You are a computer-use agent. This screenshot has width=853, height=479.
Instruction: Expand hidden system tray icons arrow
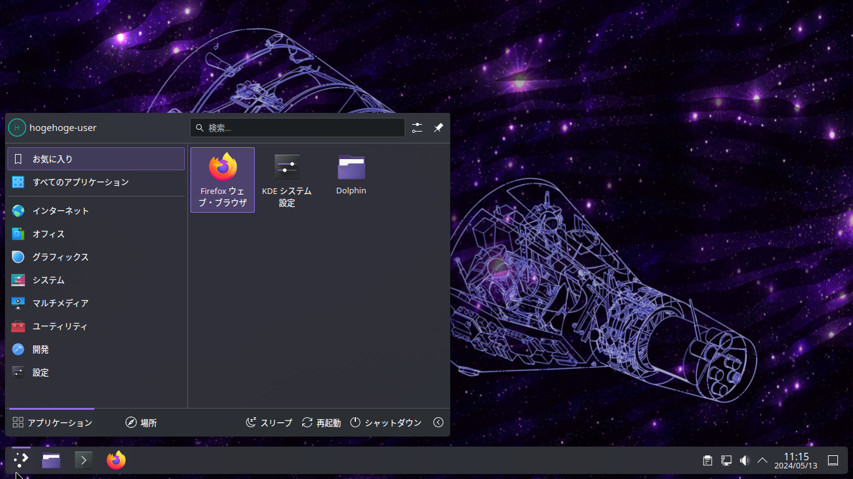click(x=762, y=460)
